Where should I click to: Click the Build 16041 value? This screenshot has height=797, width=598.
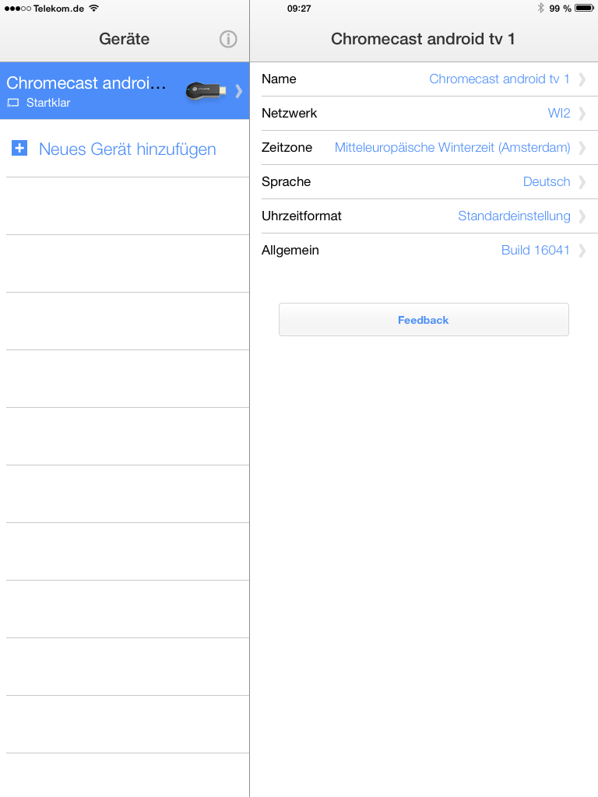535,251
